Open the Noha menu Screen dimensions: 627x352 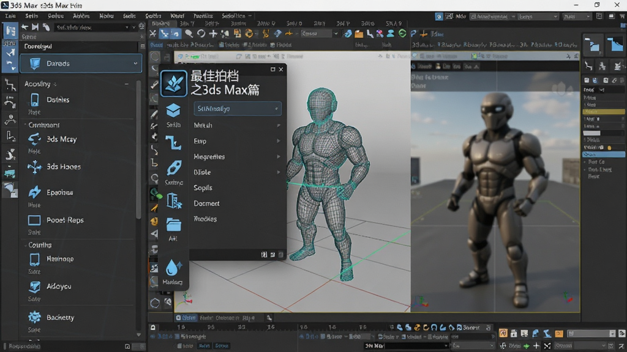pyautogui.click(x=107, y=16)
